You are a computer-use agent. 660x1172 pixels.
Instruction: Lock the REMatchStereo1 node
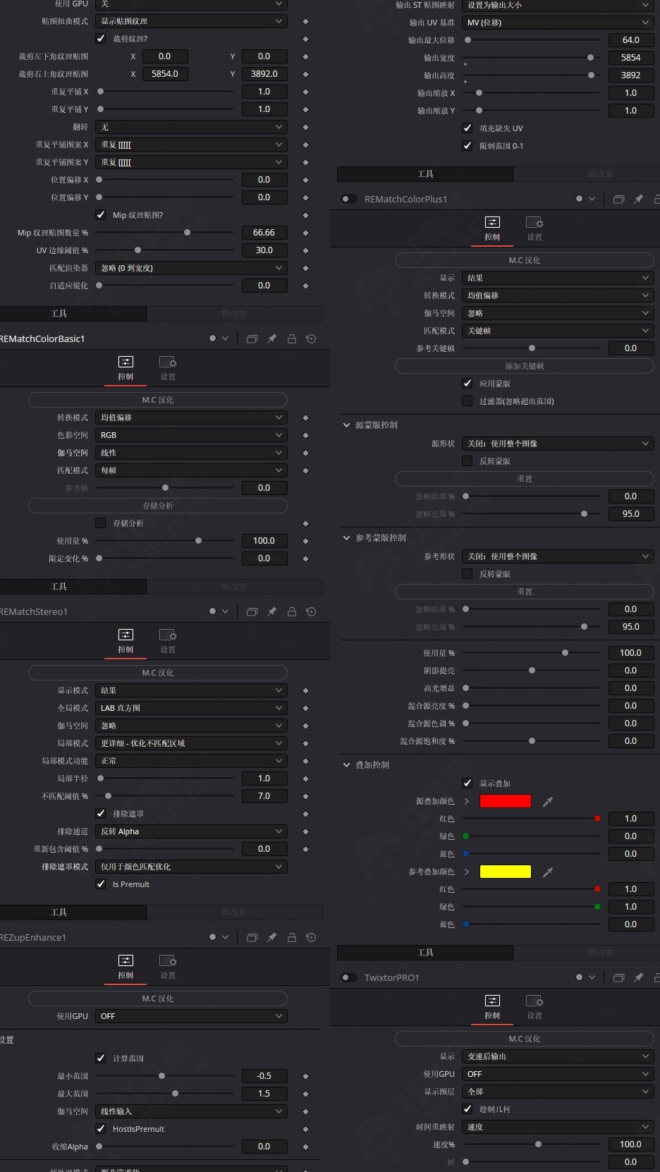pyautogui.click(x=291, y=611)
